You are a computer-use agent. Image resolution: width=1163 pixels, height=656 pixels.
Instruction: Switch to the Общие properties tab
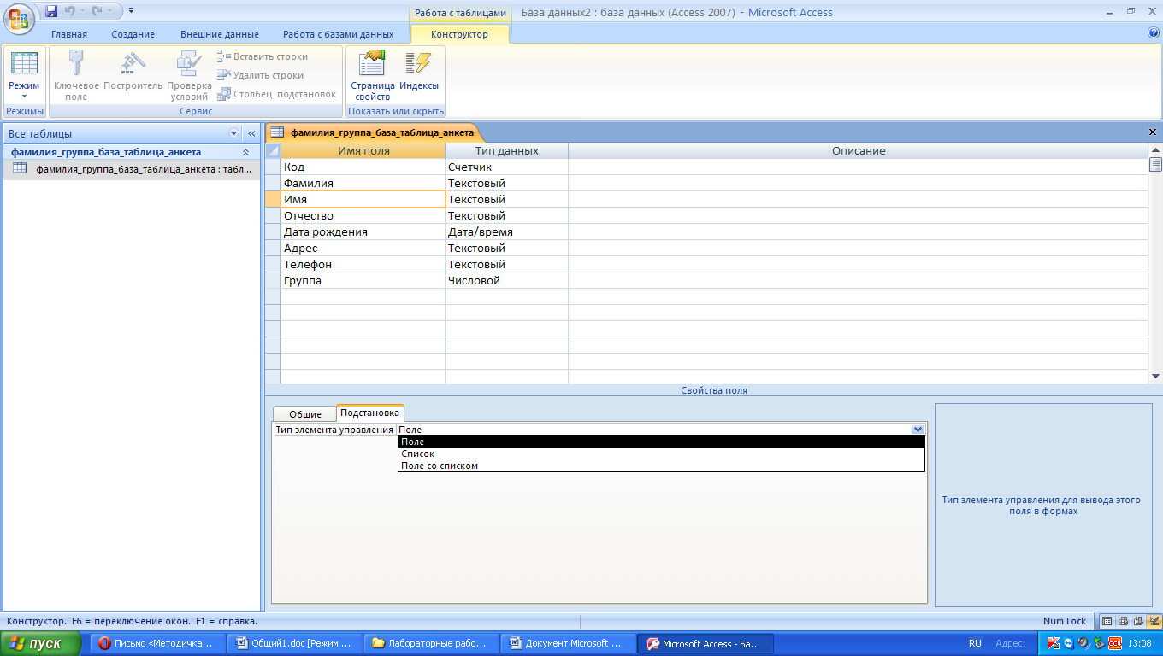click(x=305, y=414)
